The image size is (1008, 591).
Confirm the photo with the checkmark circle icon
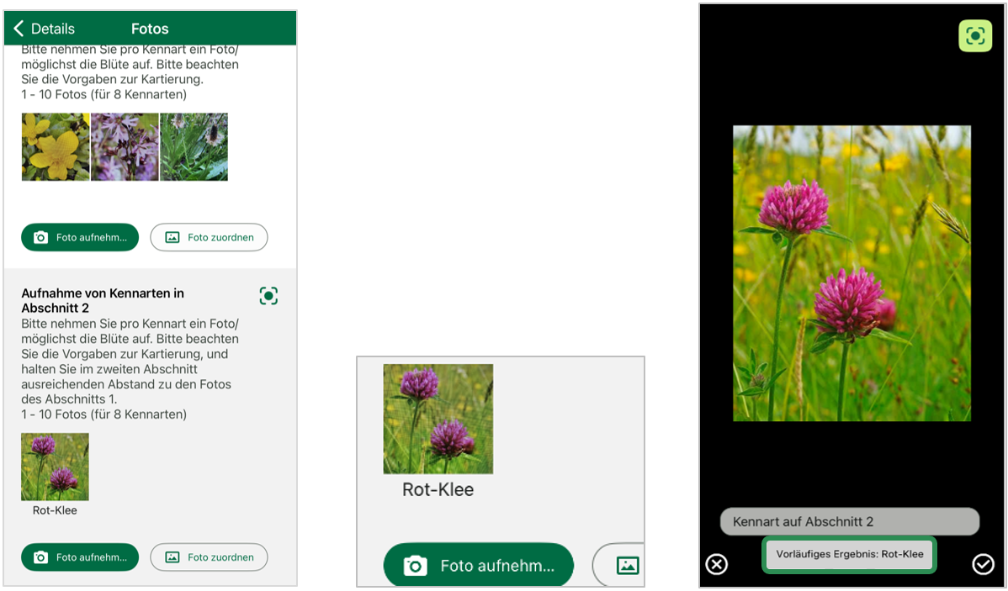click(983, 564)
